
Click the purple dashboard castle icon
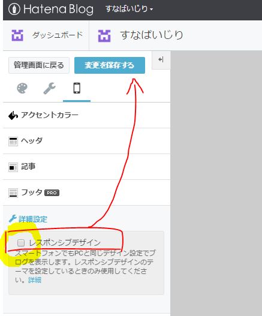click(x=17, y=35)
